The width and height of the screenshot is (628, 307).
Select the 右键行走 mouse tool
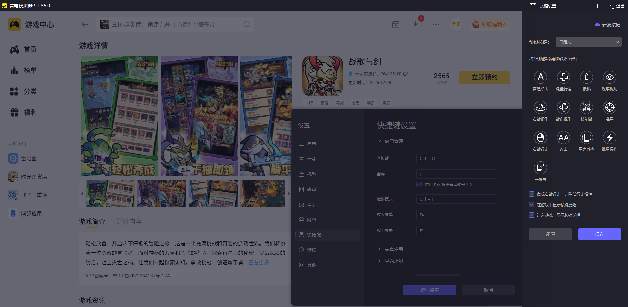click(x=540, y=138)
